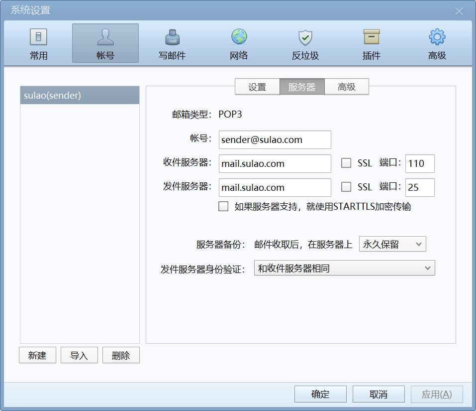Click the 删除 button
The width and height of the screenshot is (476, 411).
[121, 355]
